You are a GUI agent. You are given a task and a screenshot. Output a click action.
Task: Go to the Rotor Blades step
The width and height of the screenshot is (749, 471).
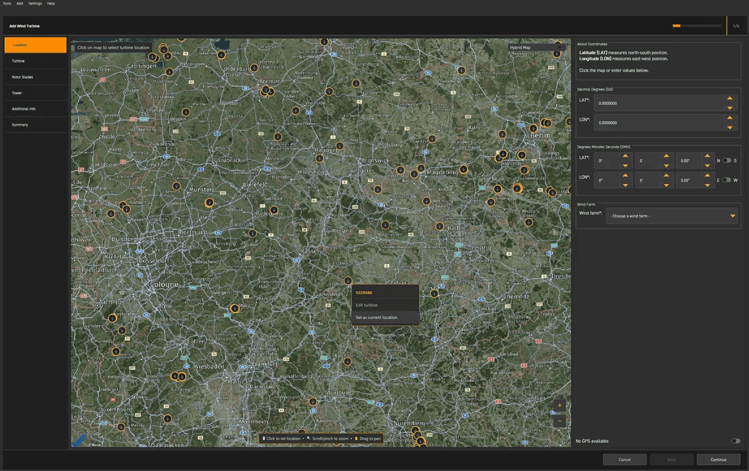[x=22, y=77]
